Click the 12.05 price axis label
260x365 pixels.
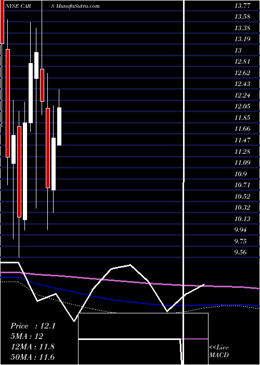(x=243, y=106)
